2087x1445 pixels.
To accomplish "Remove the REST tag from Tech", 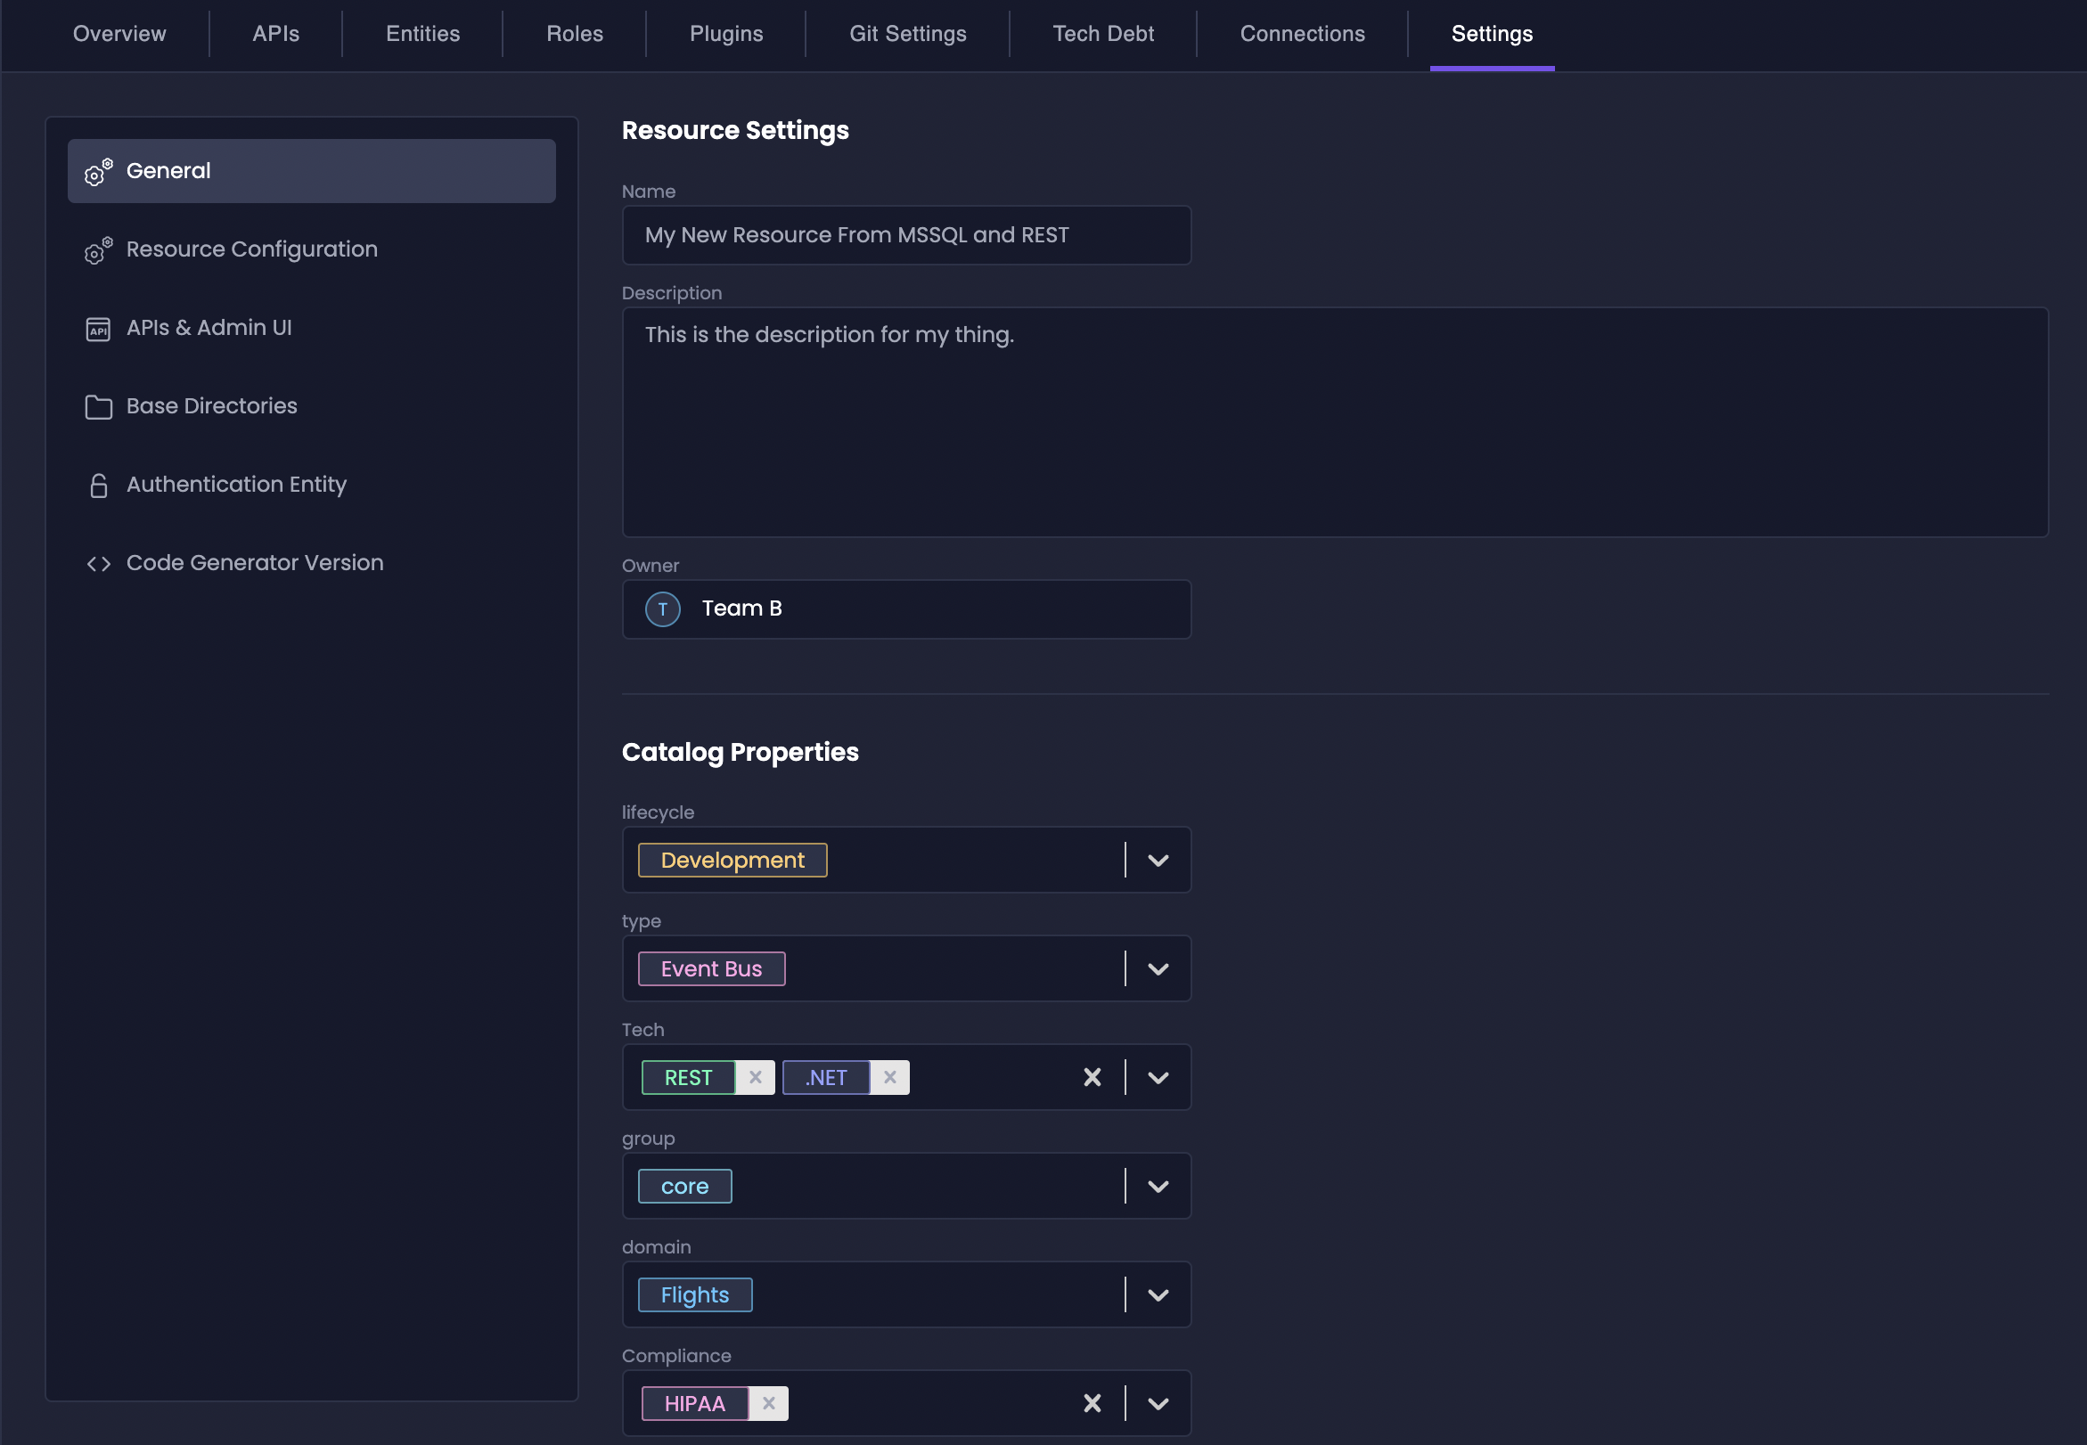I will (x=755, y=1076).
